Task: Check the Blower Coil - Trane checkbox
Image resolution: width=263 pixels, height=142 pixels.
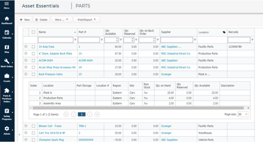Action: pyautogui.click(x=33, y=126)
